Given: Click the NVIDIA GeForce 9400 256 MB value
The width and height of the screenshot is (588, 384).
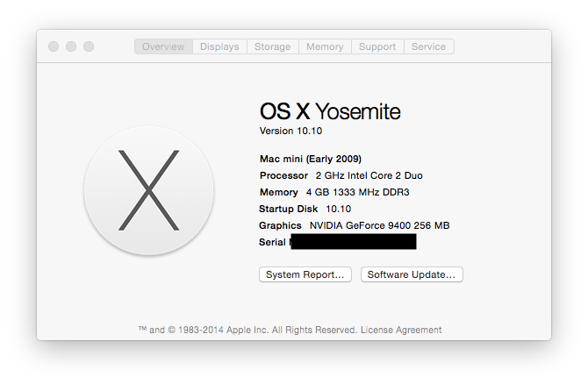Looking at the screenshot, I should pyautogui.click(x=379, y=225).
